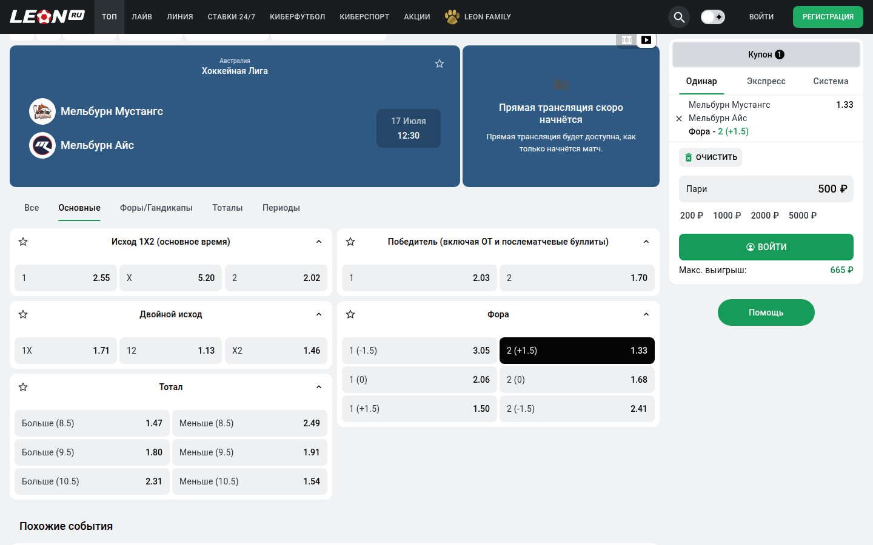Favorite the Фора market with its star

click(x=350, y=314)
